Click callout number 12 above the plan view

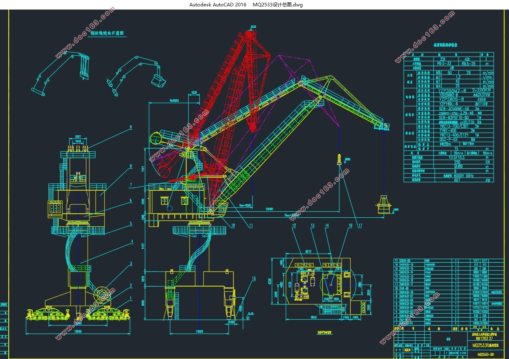point(294,225)
